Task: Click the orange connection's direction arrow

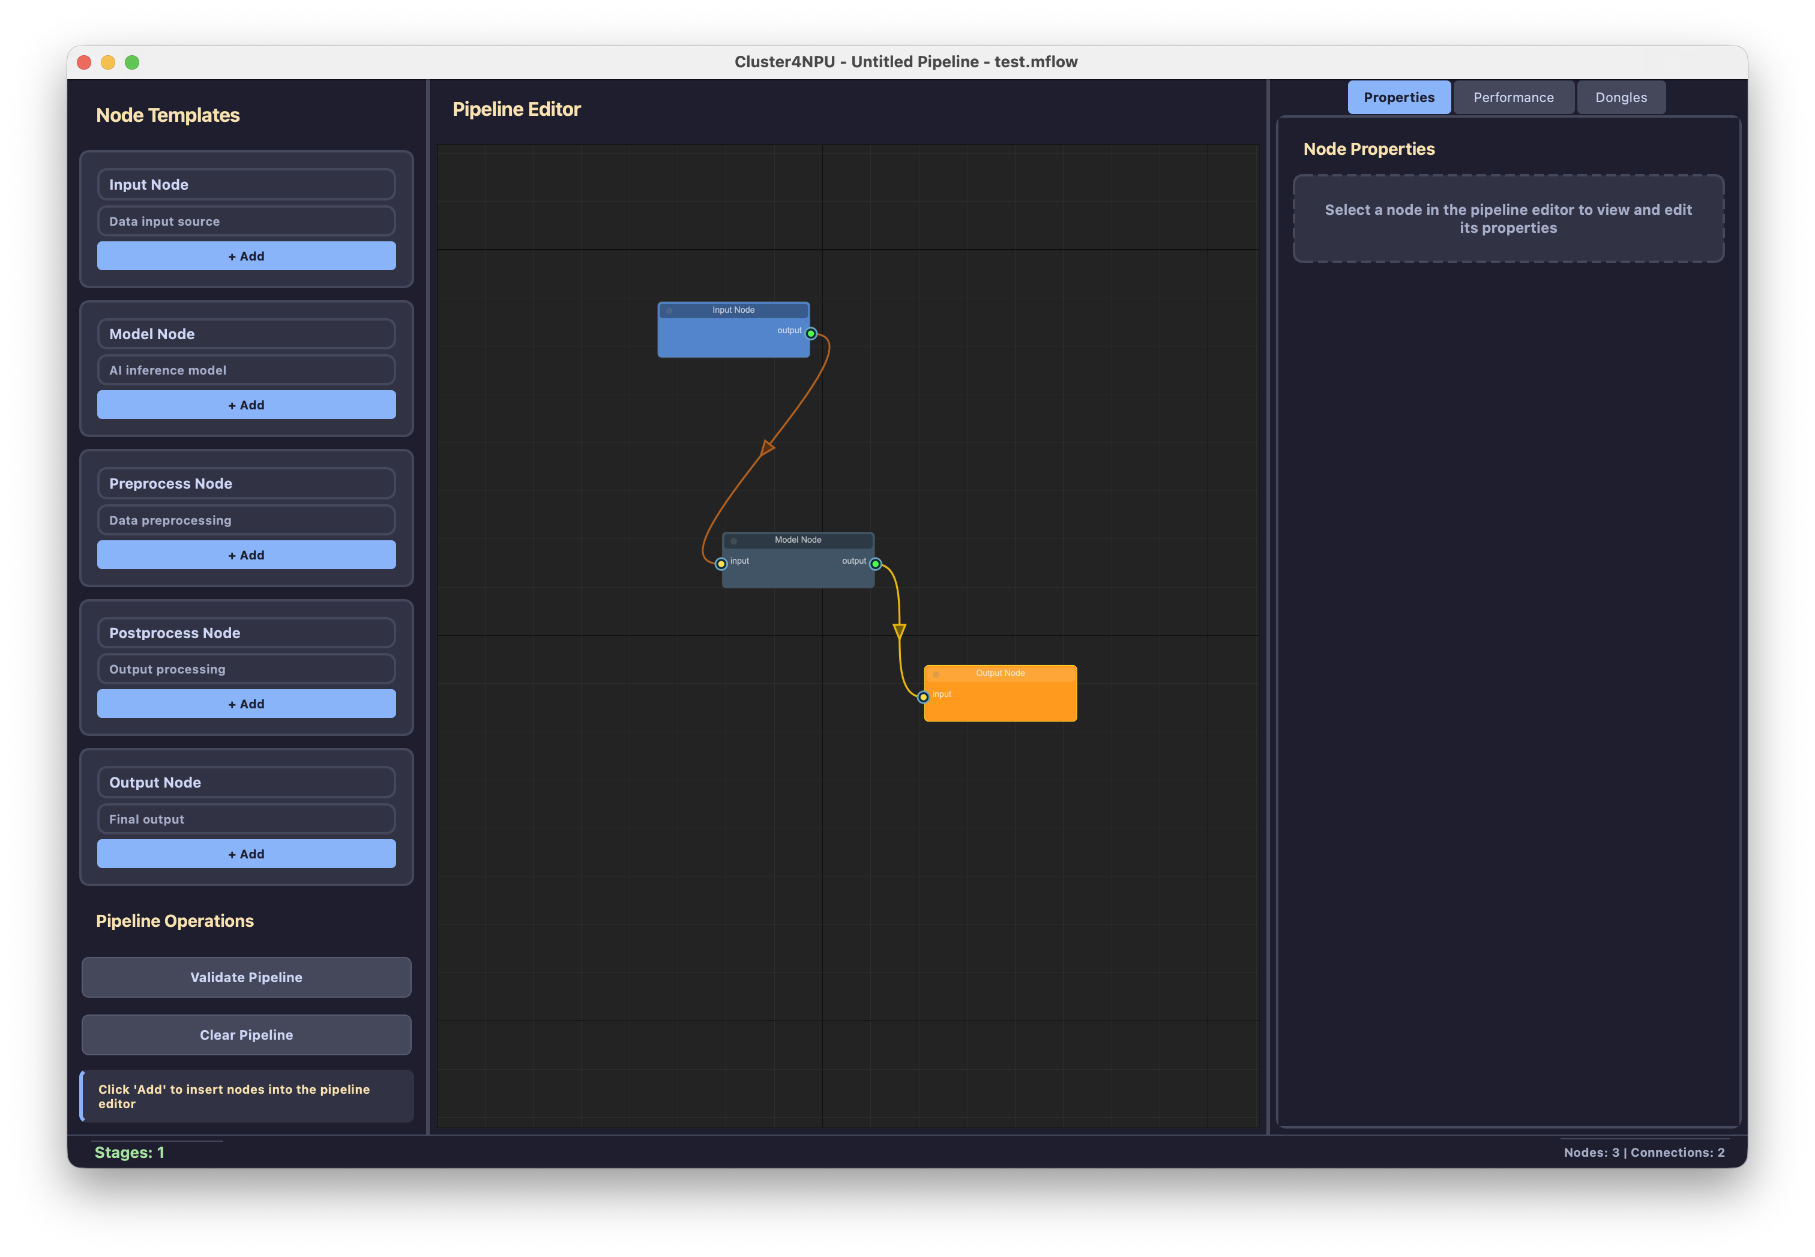Action: point(767,448)
